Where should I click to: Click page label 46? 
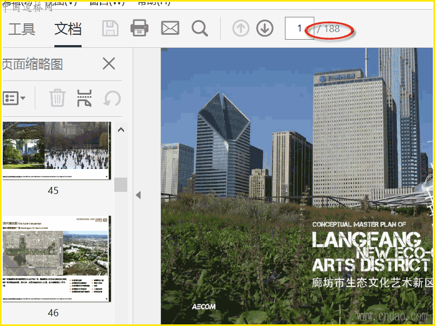coord(53,313)
